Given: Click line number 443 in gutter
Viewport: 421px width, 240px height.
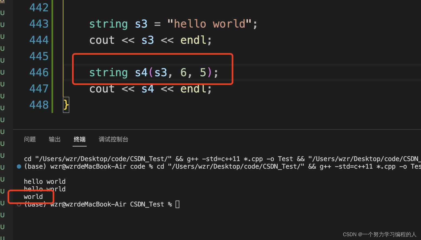Looking at the screenshot, I should (x=39, y=24).
